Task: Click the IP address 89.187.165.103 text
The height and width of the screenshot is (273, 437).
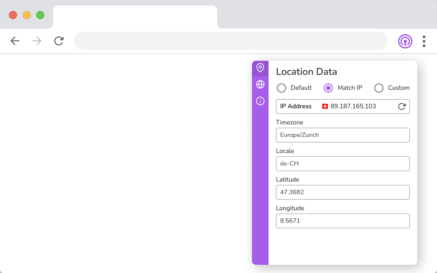Action: pyautogui.click(x=353, y=106)
